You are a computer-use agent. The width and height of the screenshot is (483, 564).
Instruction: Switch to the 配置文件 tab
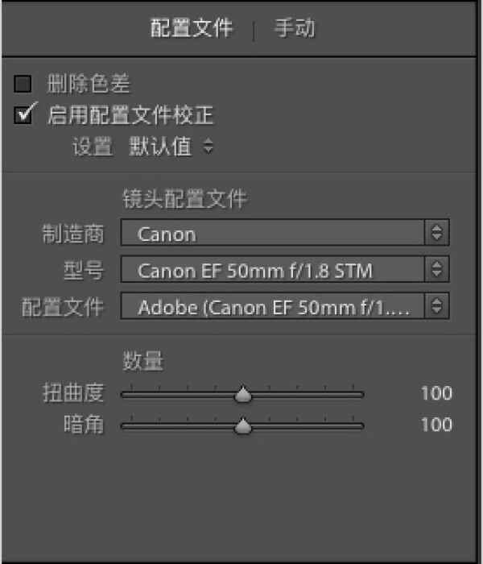(x=192, y=29)
